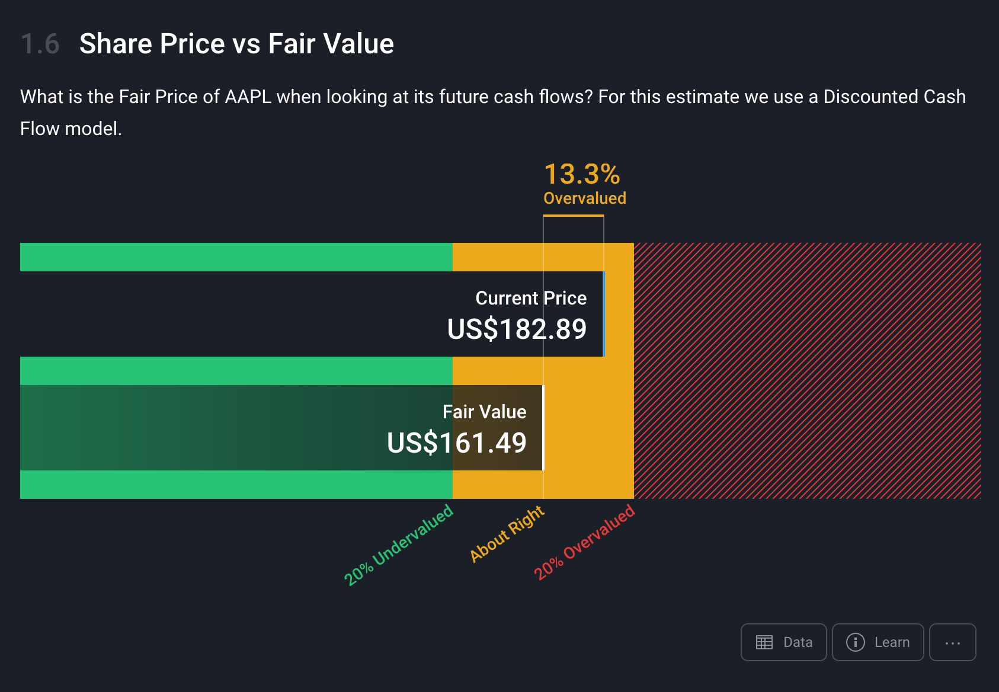Click the US$161.49 fair value amount
Viewport: 999px width, 692px height.
click(x=456, y=443)
